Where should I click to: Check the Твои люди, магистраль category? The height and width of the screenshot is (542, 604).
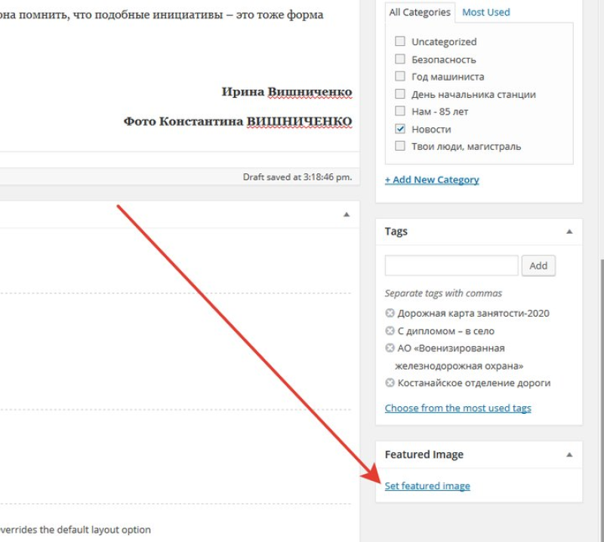tap(400, 146)
